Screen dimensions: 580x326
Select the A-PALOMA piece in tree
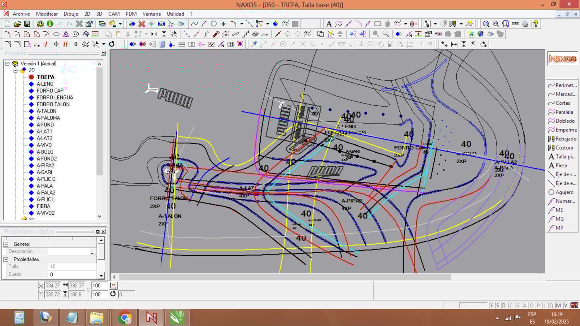(48, 118)
